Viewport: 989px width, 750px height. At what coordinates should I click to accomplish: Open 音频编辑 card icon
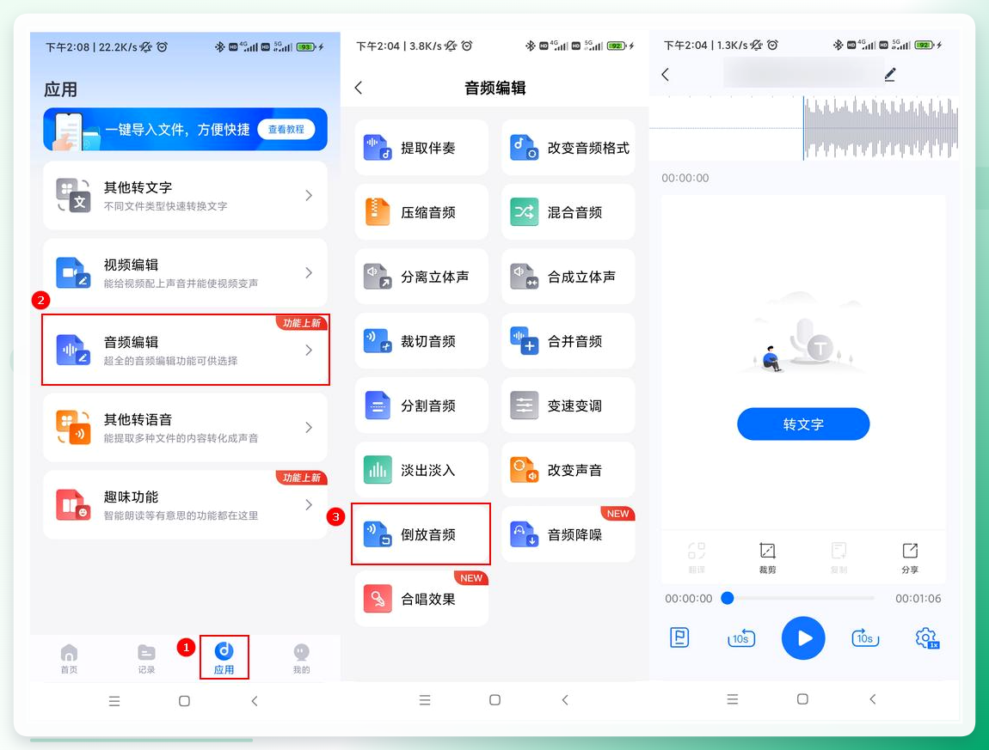(73, 350)
